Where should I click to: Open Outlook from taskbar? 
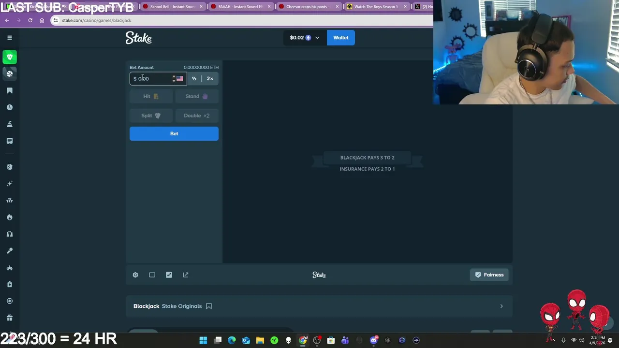click(x=246, y=340)
